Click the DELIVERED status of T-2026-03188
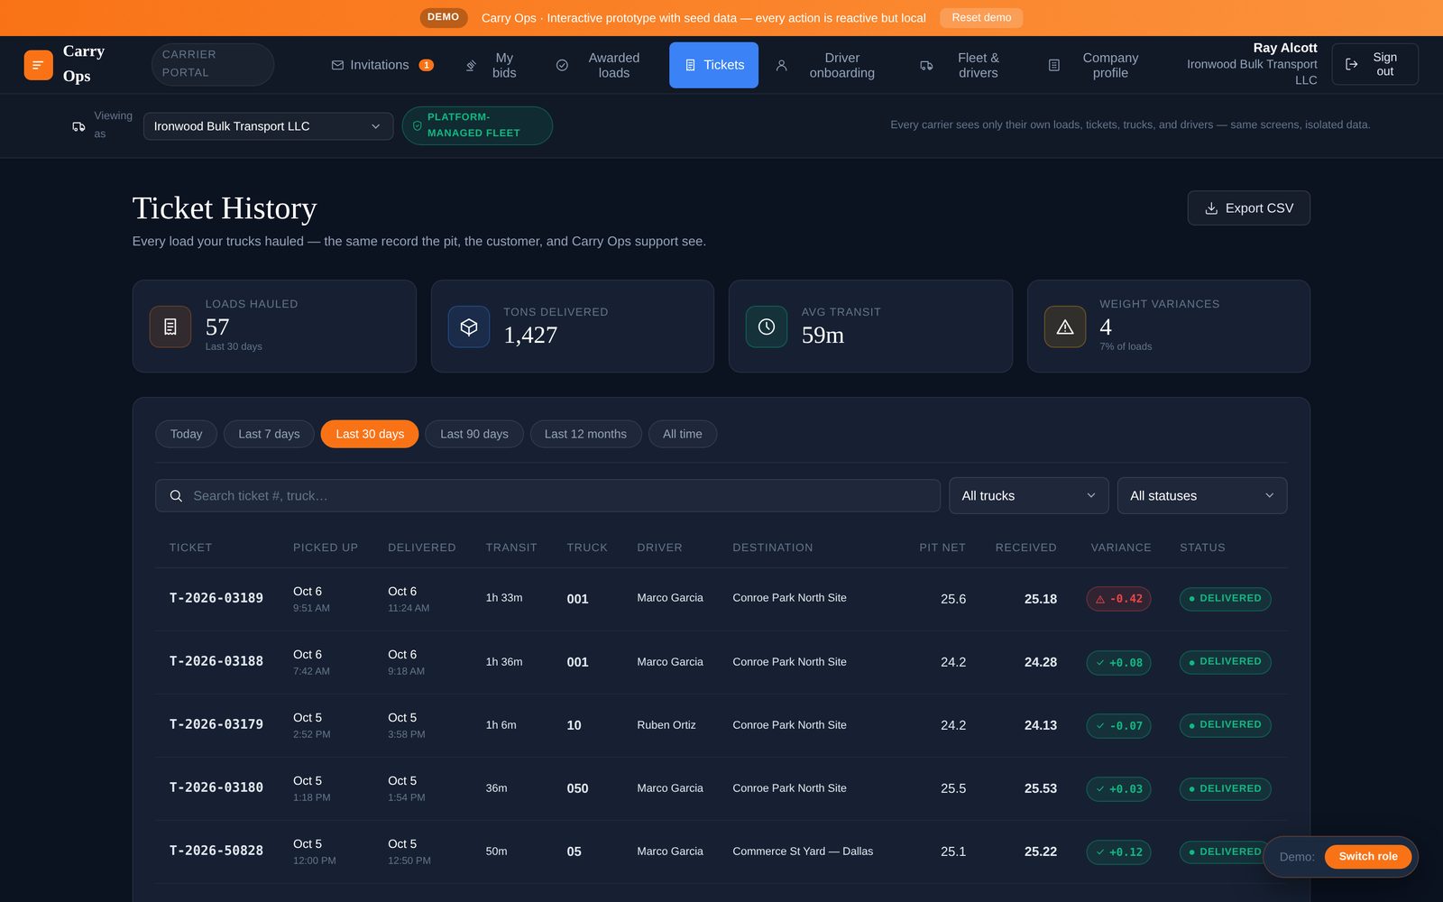This screenshot has width=1443, height=902. [1225, 662]
